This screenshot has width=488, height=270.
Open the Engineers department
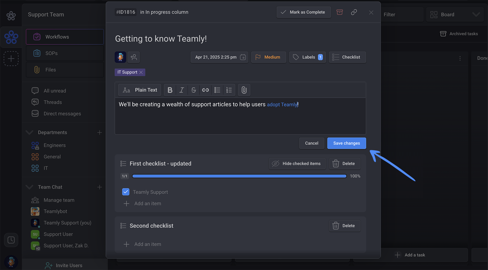[x=55, y=145]
